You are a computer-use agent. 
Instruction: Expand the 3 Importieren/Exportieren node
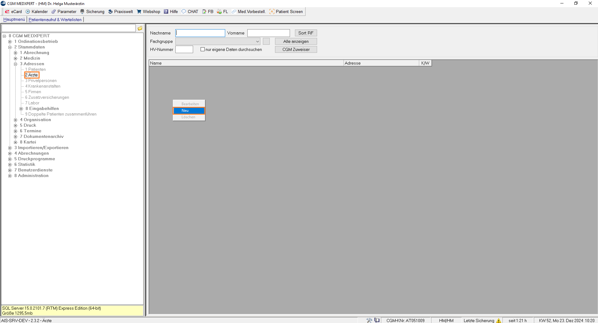pyautogui.click(x=10, y=148)
